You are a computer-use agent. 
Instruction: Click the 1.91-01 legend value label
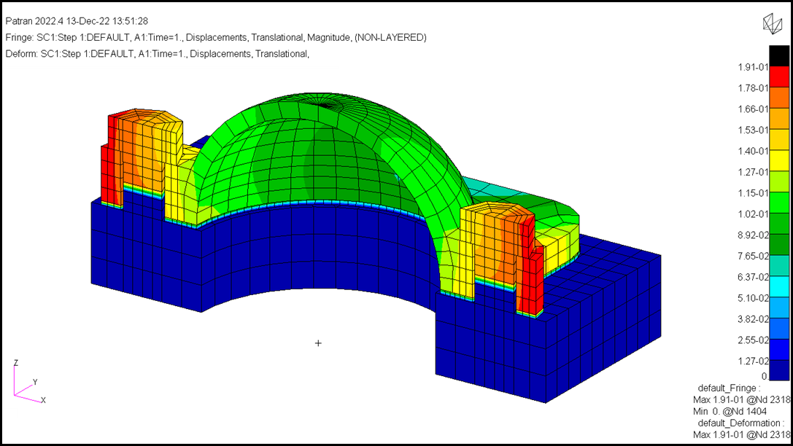(x=752, y=67)
